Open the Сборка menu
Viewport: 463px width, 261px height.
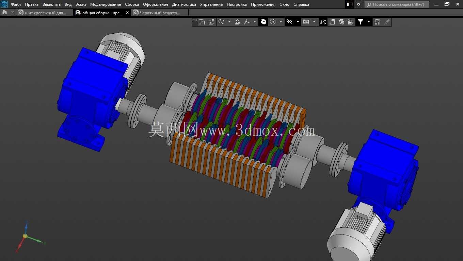pyautogui.click(x=132, y=4)
